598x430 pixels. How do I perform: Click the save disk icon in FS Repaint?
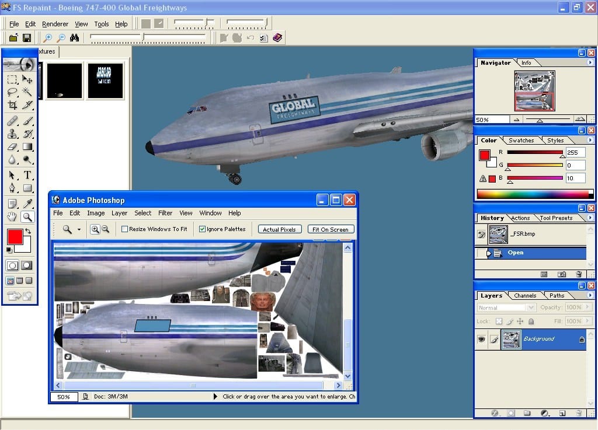click(27, 38)
